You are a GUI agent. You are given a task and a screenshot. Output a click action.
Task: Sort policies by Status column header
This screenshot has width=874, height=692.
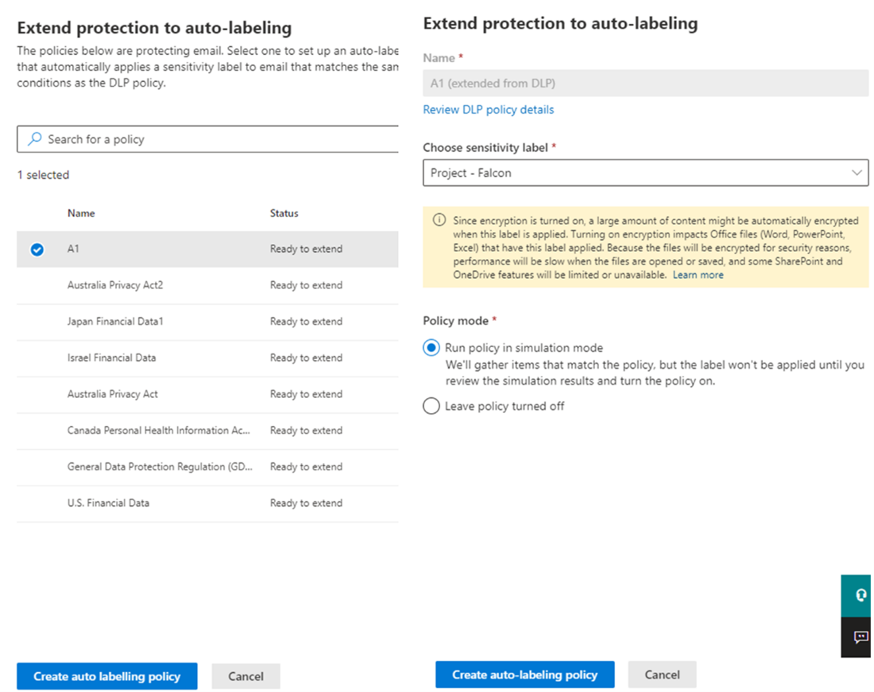click(x=284, y=213)
